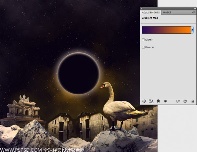
Task: Reset the adjustment to defaults icon
Action: click(x=185, y=101)
